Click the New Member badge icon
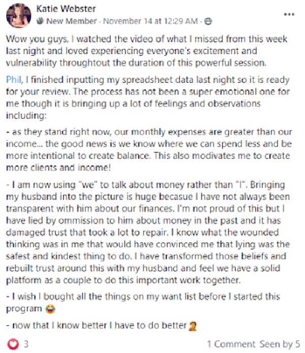This screenshot has height=353, width=305. 40,21
